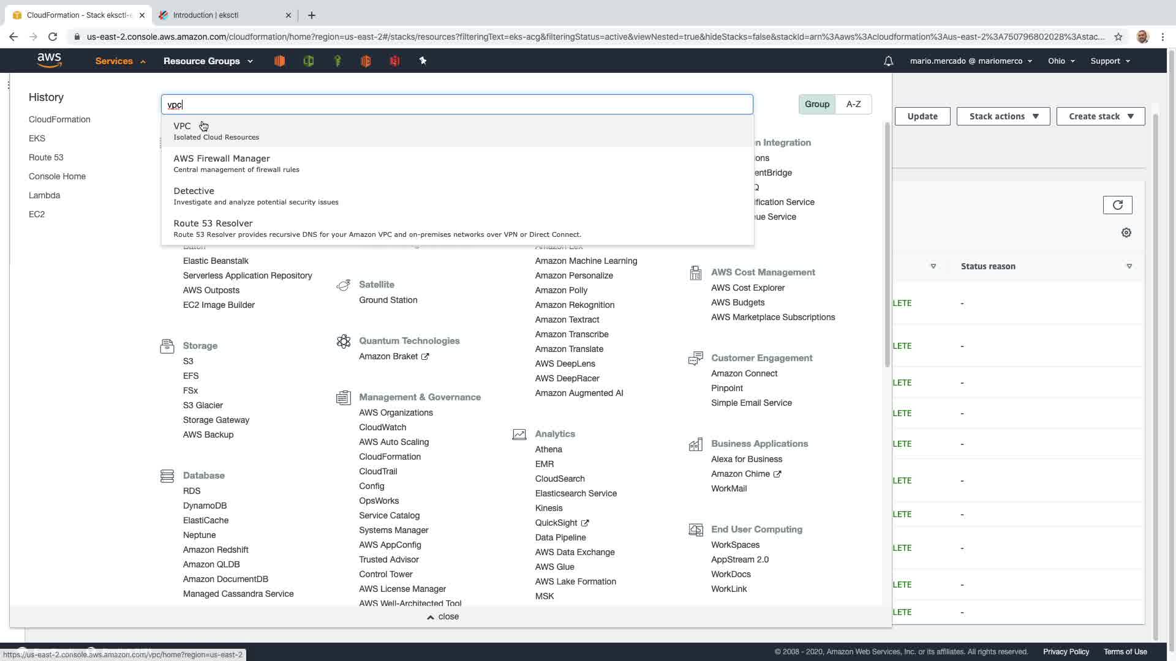Click the table settings gear icon
This screenshot has height=661, width=1176.
coord(1126,233)
